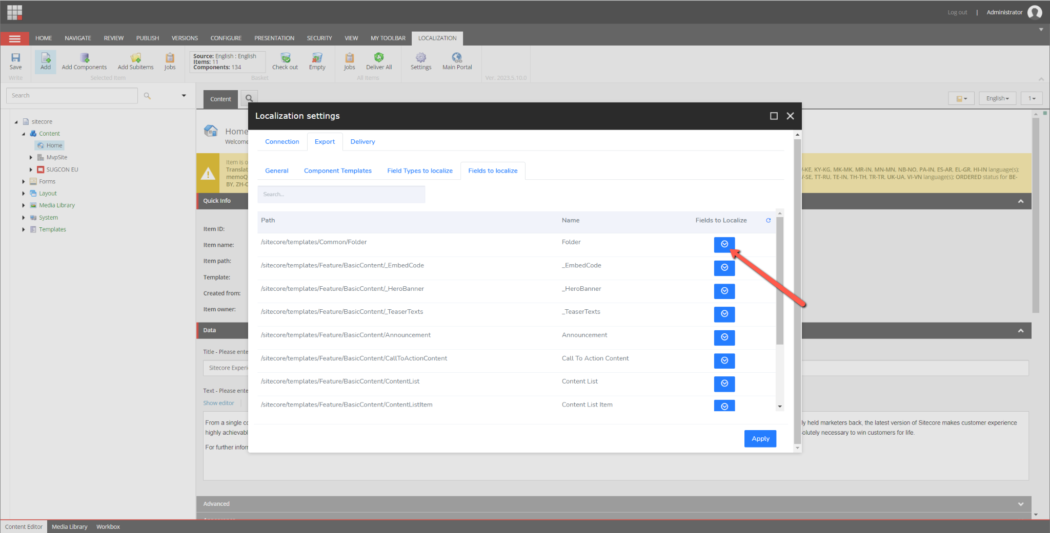Click the content tree Search input

coord(72,96)
